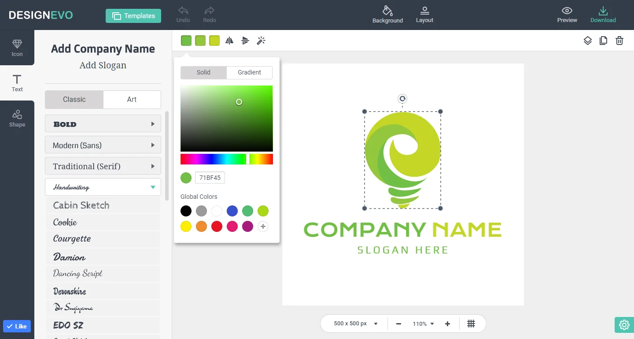Image resolution: width=634 pixels, height=339 pixels.
Task: Expand the Bold font category
Action: (x=103, y=124)
